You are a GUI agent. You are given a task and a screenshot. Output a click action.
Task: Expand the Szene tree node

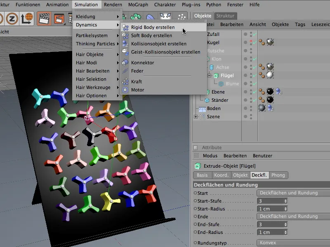point(196,117)
